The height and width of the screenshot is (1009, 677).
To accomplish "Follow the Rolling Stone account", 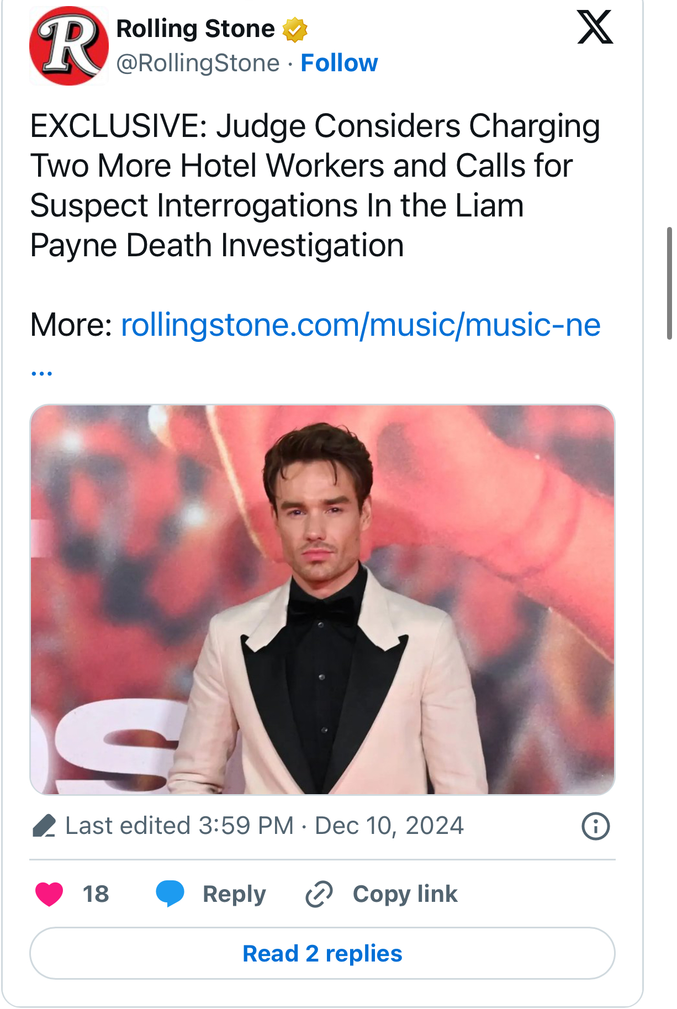I will [339, 63].
